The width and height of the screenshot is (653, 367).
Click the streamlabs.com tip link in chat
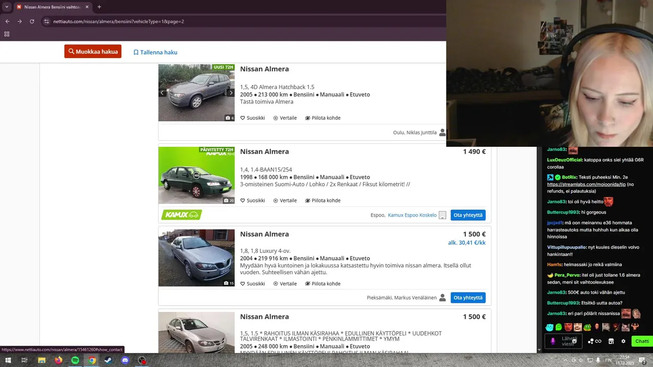coord(587,184)
